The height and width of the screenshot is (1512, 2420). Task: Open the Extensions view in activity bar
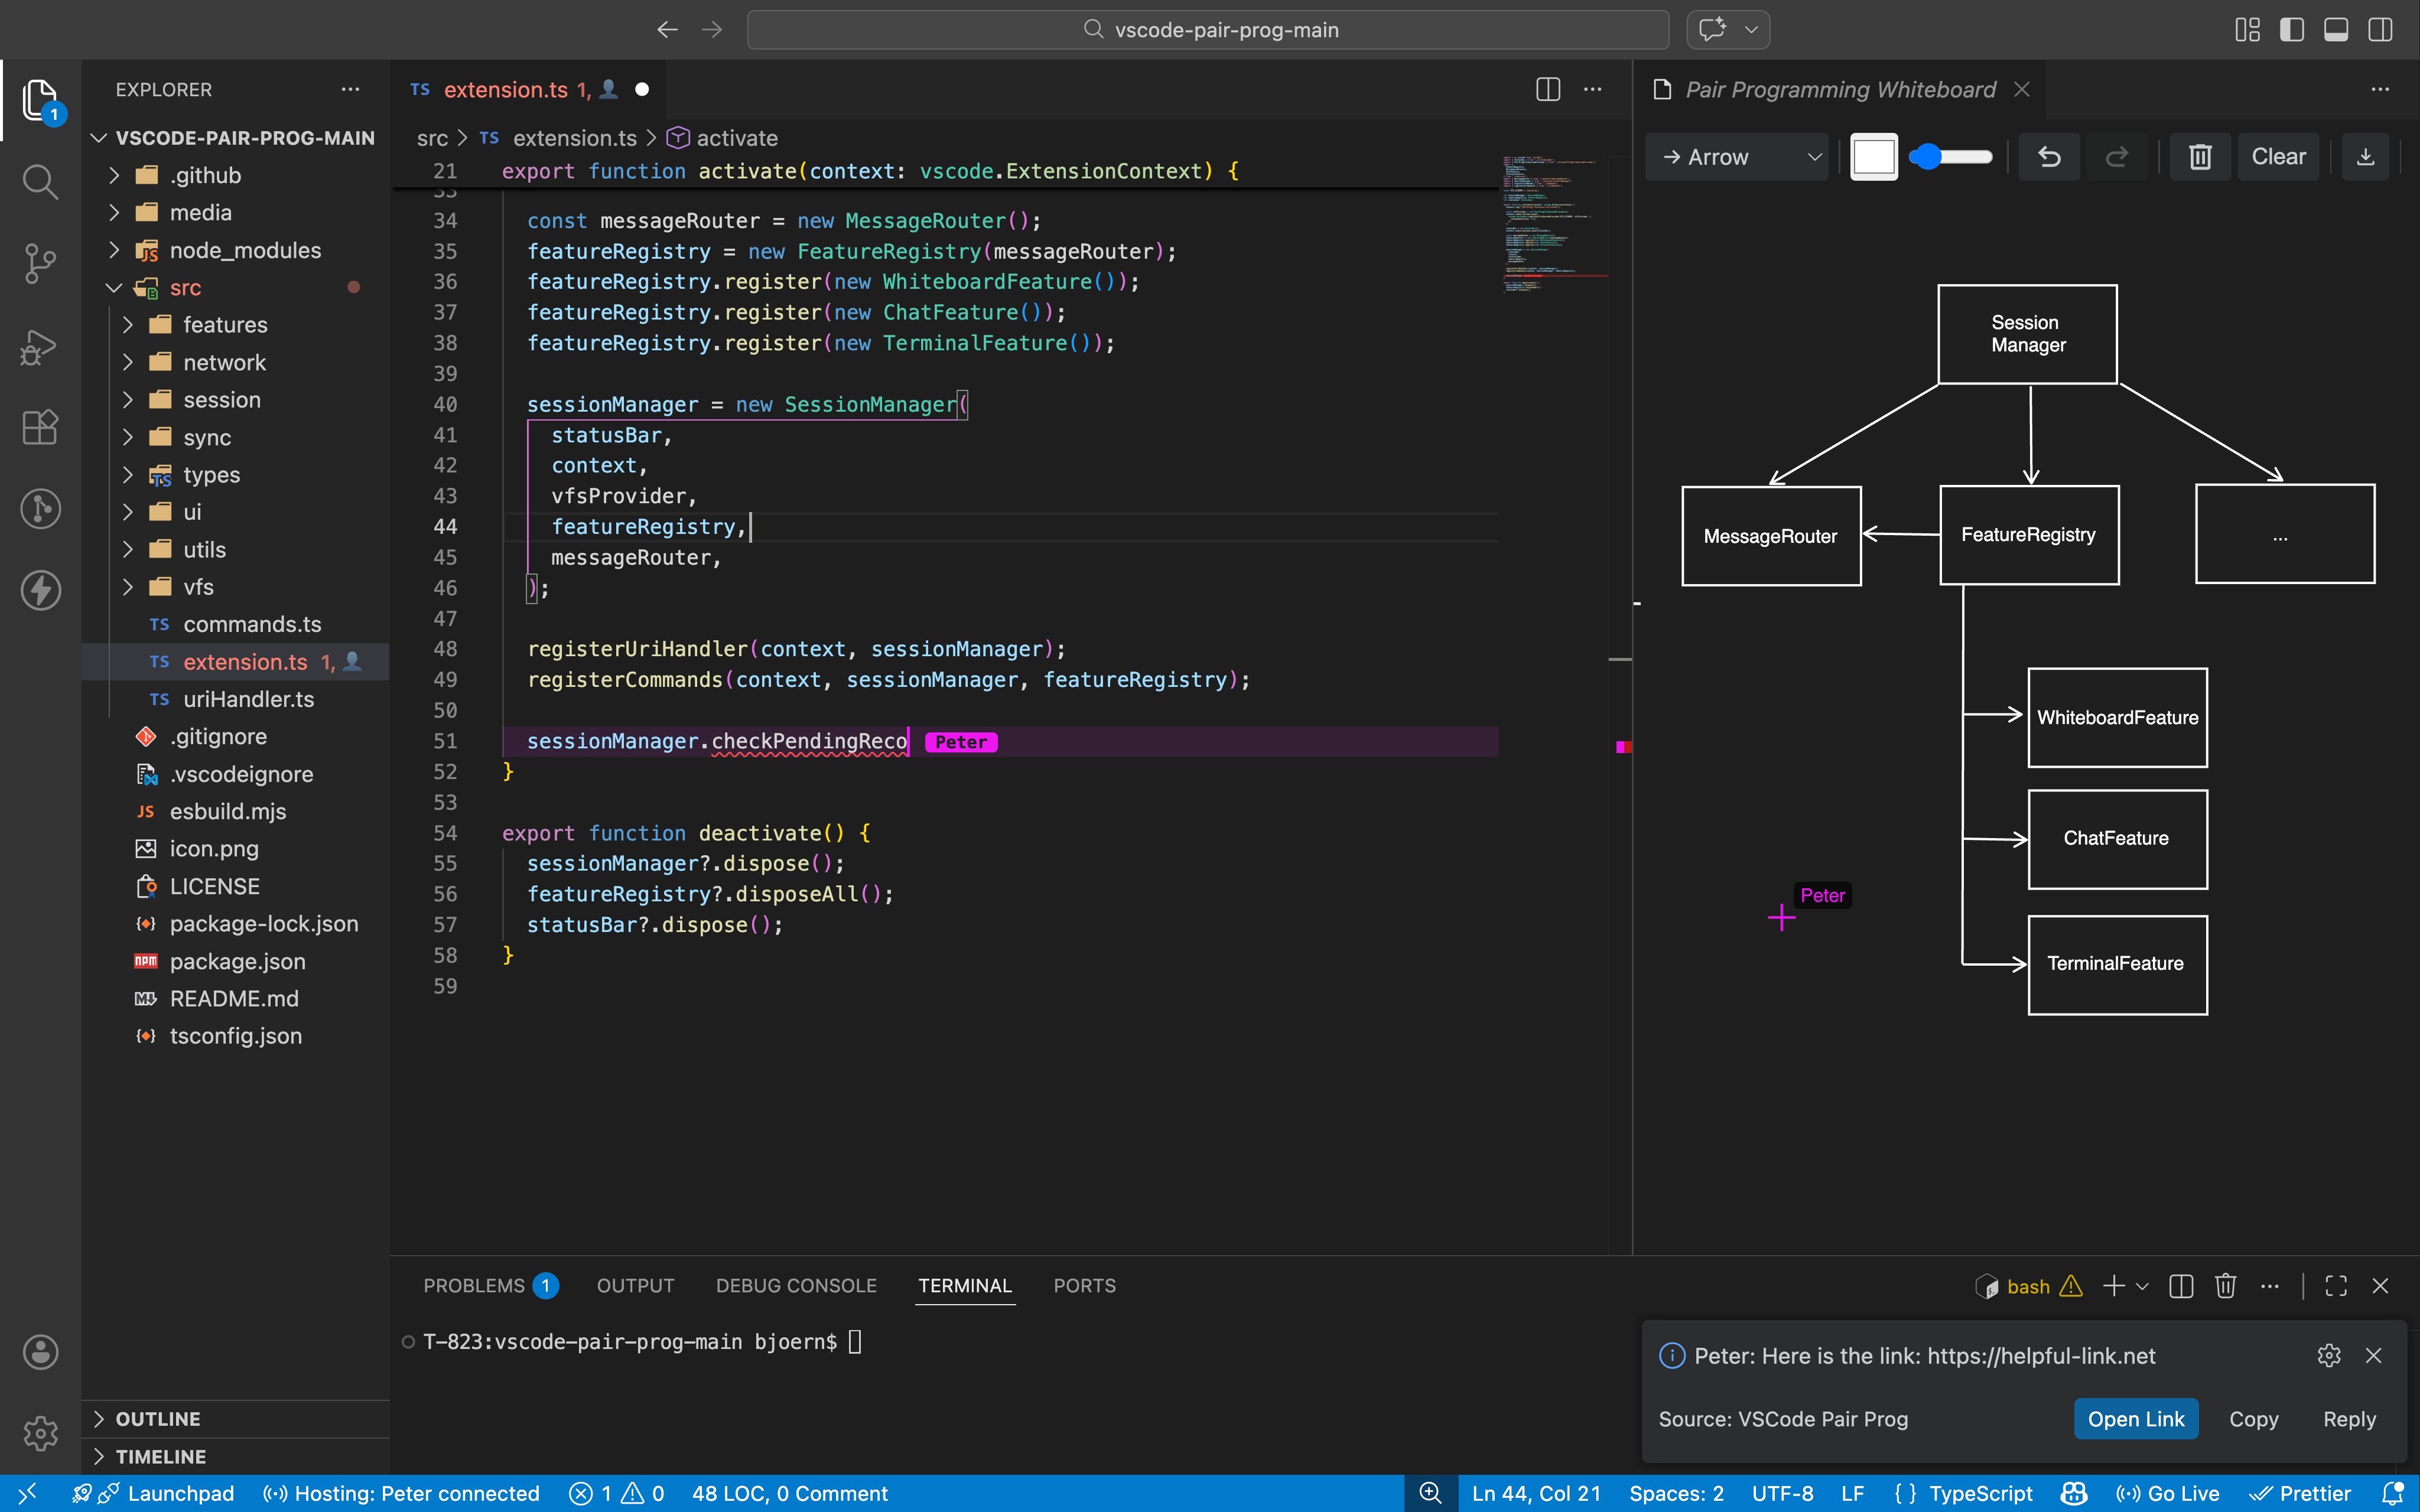40,427
